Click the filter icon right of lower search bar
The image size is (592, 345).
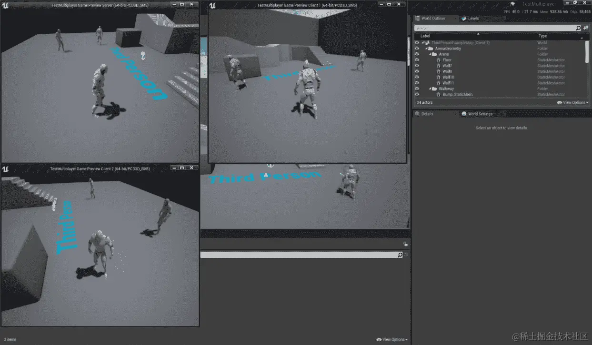(x=406, y=255)
